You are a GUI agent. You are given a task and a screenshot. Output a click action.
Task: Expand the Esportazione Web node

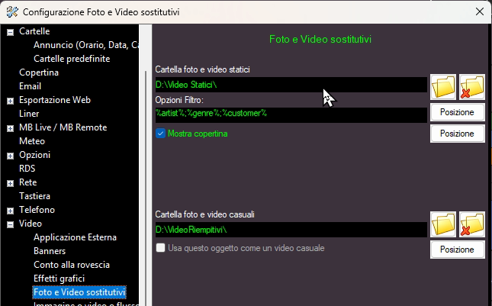click(10, 100)
